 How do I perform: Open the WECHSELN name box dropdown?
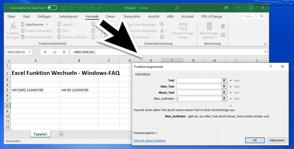click(x=29, y=52)
